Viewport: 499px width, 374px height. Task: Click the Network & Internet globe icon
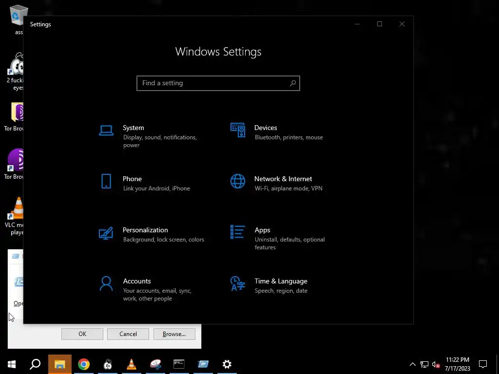238,181
